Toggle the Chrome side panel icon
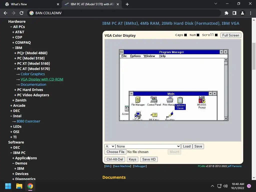 (x=234, y=13)
